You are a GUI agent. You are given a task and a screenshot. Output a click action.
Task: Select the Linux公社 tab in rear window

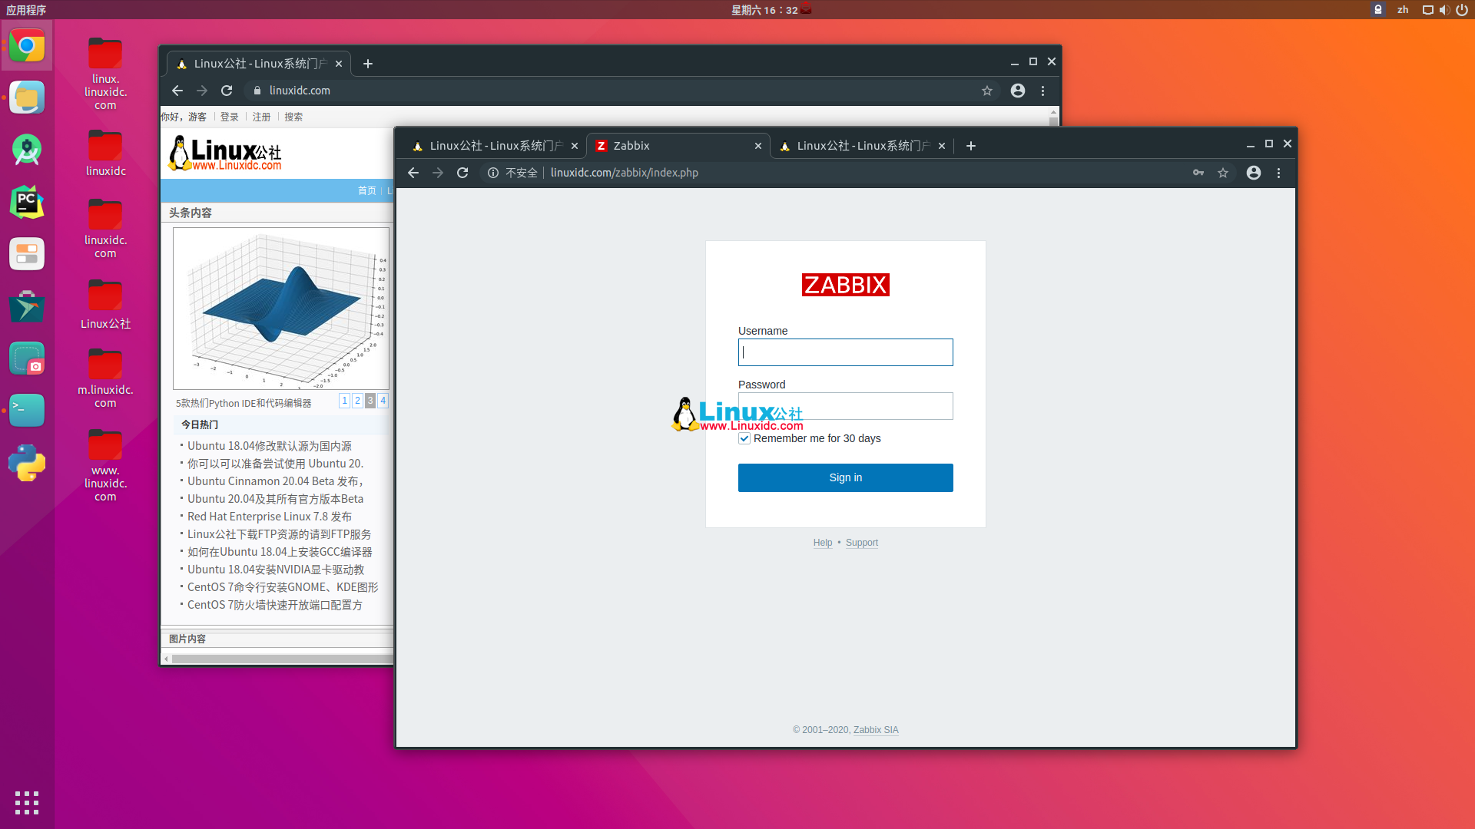click(257, 64)
